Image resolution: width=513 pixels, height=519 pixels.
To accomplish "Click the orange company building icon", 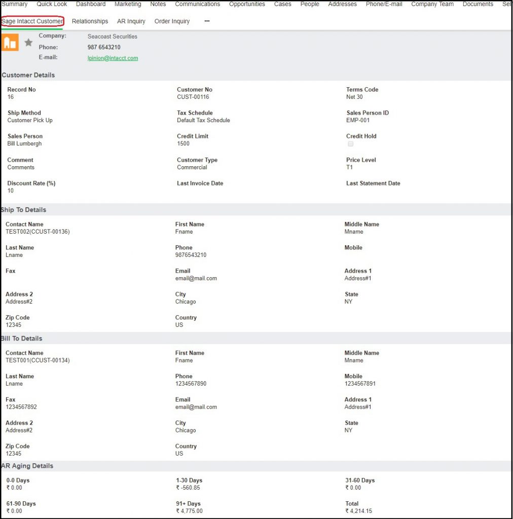I will 10,43.
